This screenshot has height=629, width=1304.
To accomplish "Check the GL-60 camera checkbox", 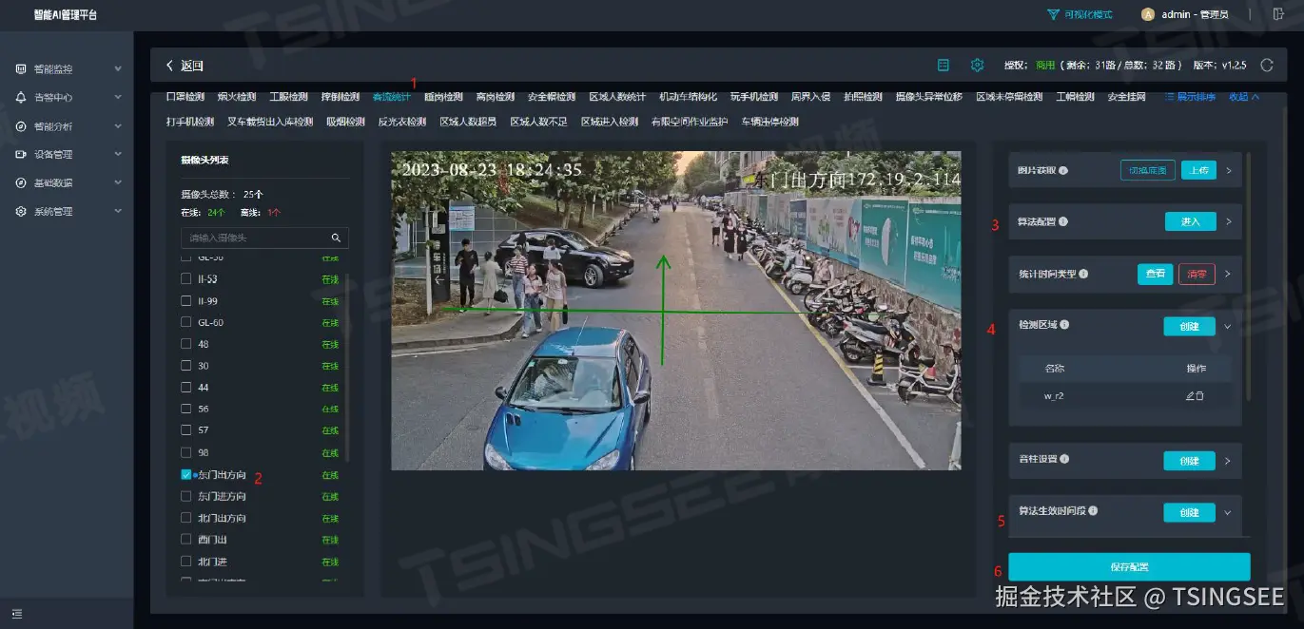I will point(186,322).
